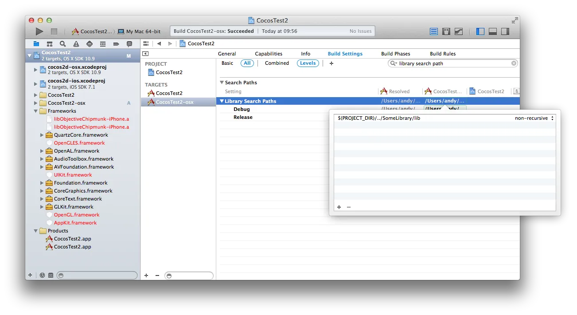Switch to the Assistant editor
This screenshot has width=577, height=315.
(x=446, y=31)
